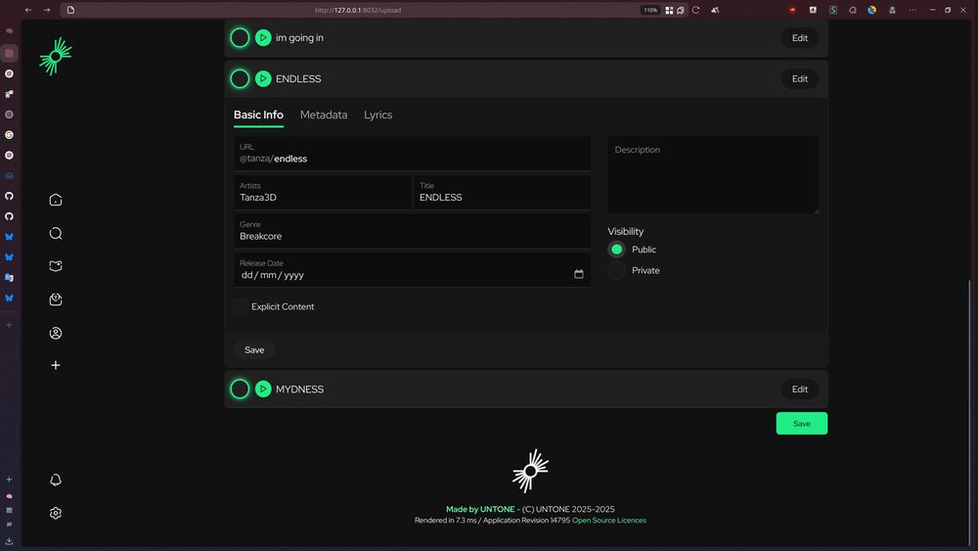Click the 110% zoom indicator

(x=650, y=10)
